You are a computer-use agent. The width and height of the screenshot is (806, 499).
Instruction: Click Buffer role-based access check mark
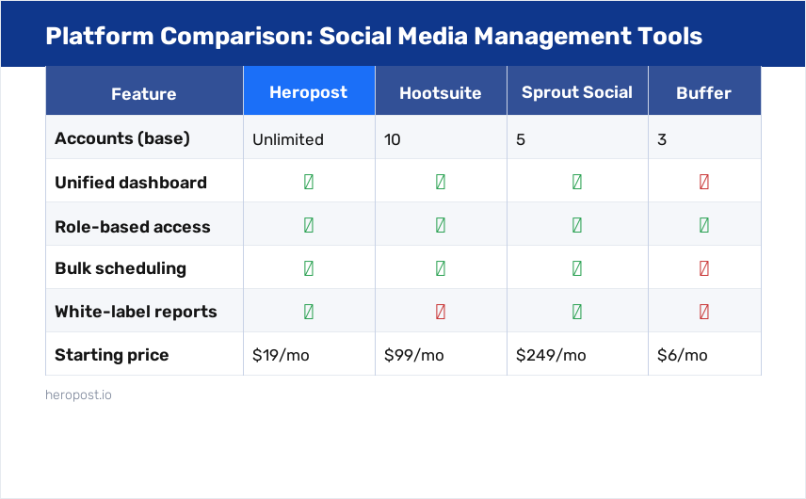704,225
